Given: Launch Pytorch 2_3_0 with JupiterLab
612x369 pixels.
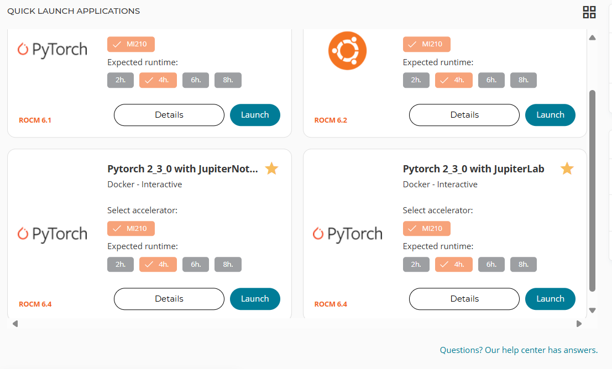Looking at the screenshot, I should point(550,299).
